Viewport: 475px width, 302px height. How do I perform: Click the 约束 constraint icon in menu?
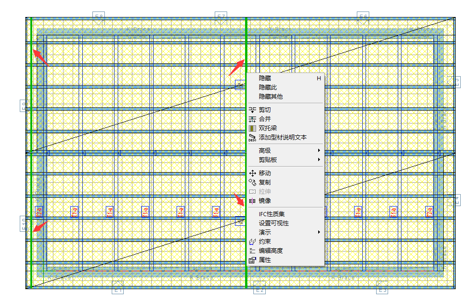(252, 241)
